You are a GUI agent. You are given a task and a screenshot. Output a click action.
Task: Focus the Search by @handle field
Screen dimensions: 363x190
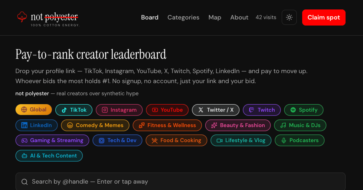(180, 182)
